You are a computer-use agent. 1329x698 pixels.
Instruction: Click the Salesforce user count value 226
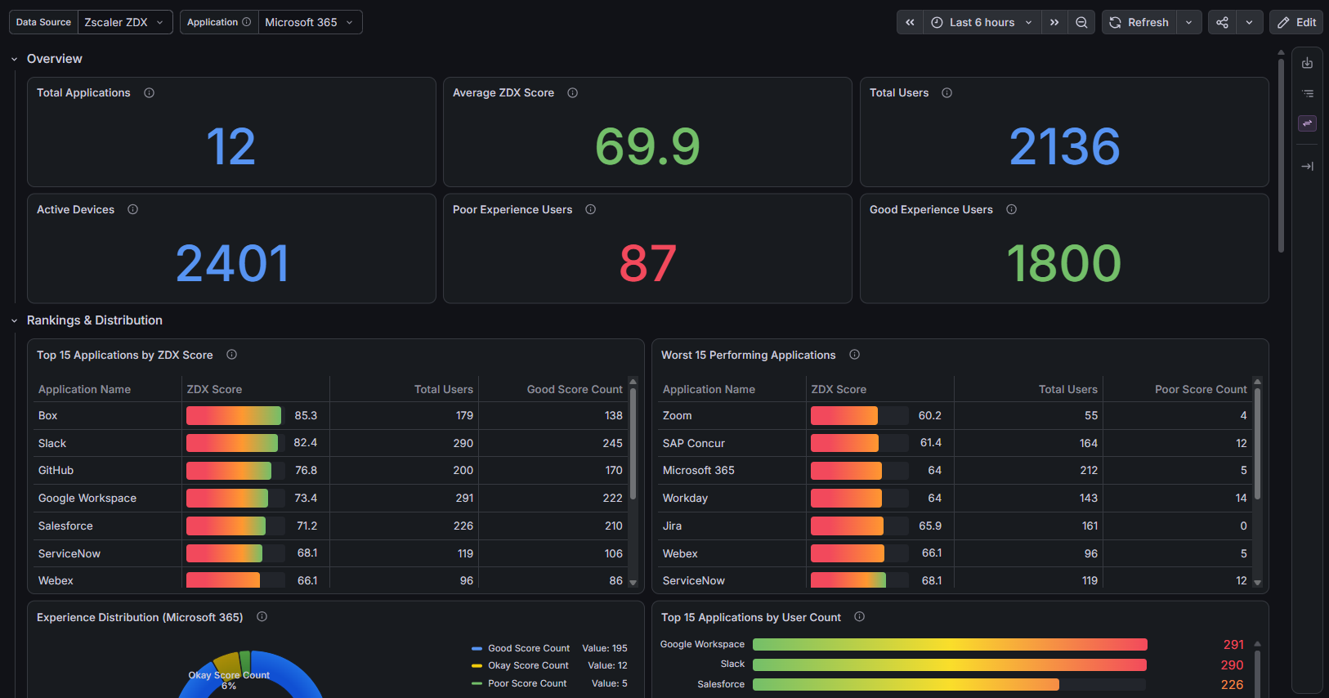tap(1232, 685)
